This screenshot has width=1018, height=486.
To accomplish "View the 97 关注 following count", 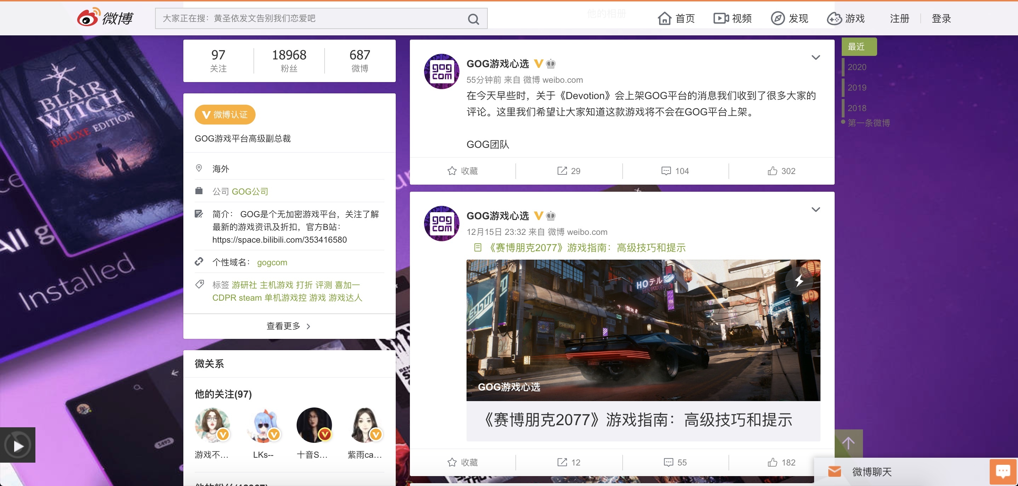I will 218,61.
